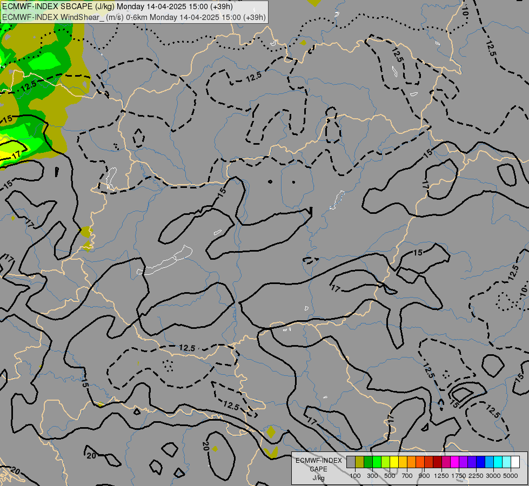The height and width of the screenshot is (486, 529).
Task: Pick the magenta legend swatch
Action: 455,462
